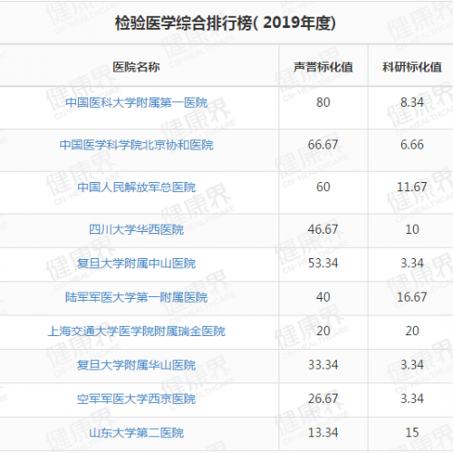Image resolution: width=453 pixels, height=453 pixels.
Task: Select reputation value 53.34
Action: [x=323, y=264]
